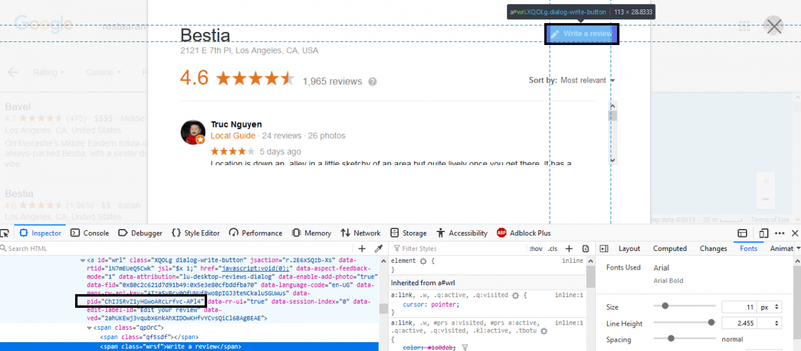Click the back arrow beside Rating filter
Screen dimensions: 801x351
point(13,72)
